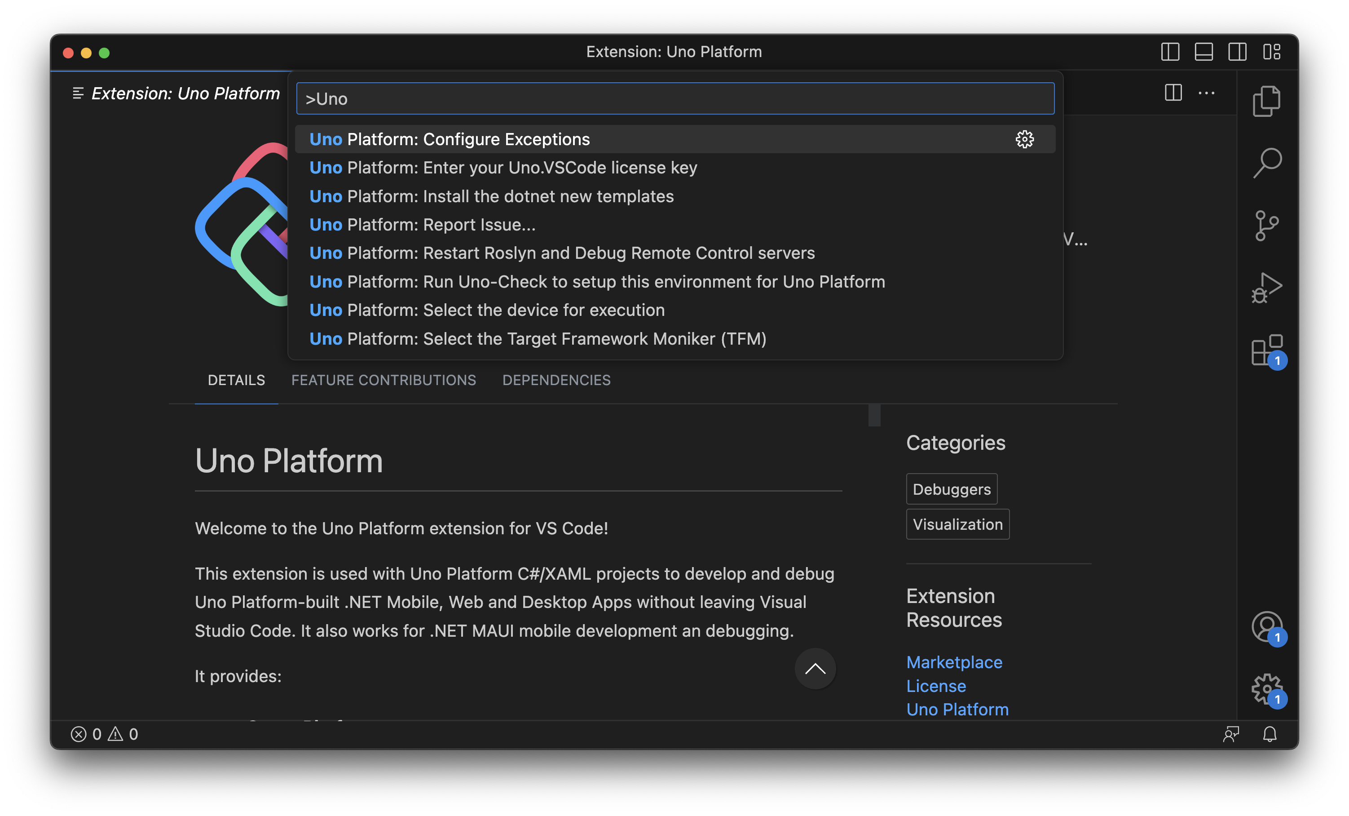Open the Extensions view

[x=1266, y=350]
